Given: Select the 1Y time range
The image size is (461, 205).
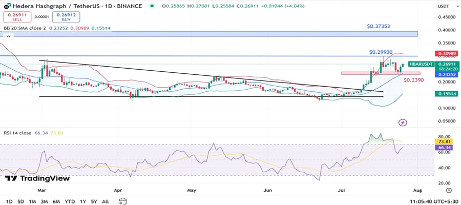Looking at the screenshot, I should pos(83,201).
